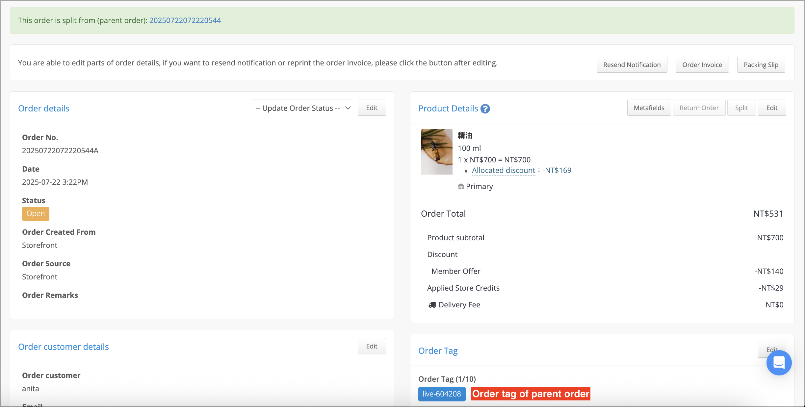Open the essential oil product thumbnail
This screenshot has height=407, width=805.
tap(437, 152)
